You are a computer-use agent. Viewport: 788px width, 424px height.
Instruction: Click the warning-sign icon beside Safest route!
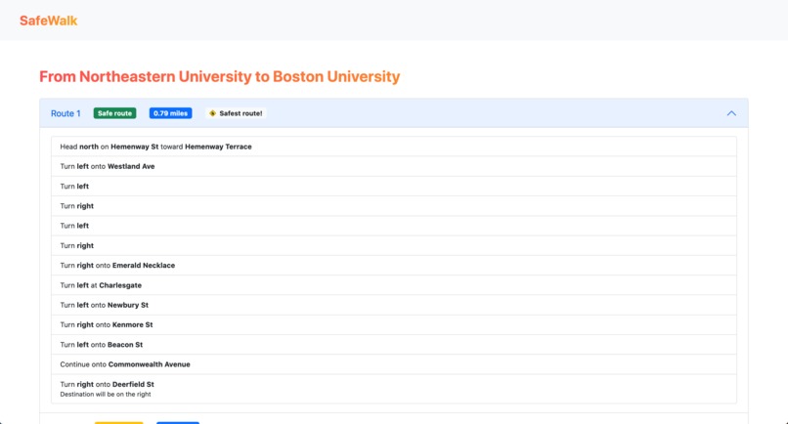pyautogui.click(x=212, y=113)
